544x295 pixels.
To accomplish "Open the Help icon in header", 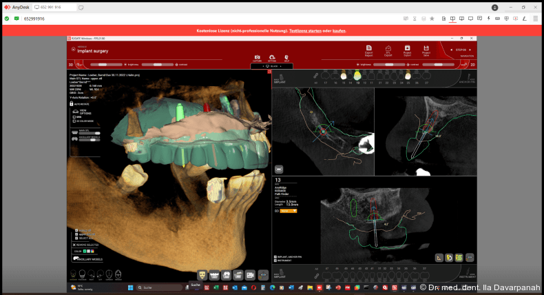I will coord(286,58).
